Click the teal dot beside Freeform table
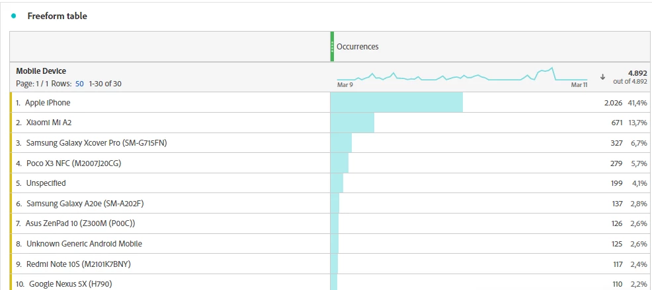Screen dimensions: 652x290 coord(14,16)
